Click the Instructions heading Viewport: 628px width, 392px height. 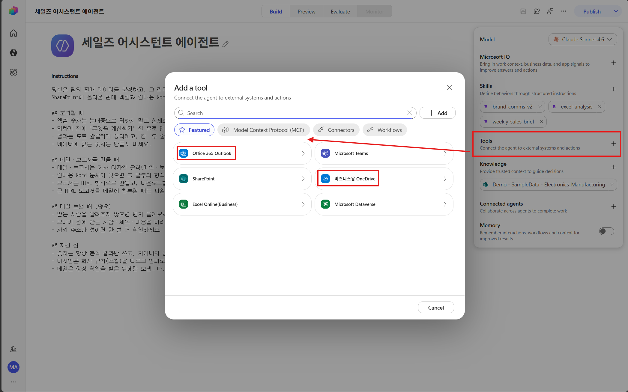(65, 76)
